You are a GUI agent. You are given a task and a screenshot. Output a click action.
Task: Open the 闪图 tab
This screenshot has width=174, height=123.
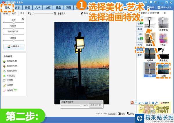tap(68, 8)
